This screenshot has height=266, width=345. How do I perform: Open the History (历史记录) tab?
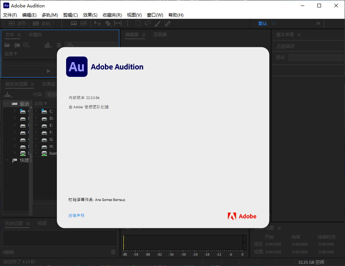point(14,223)
